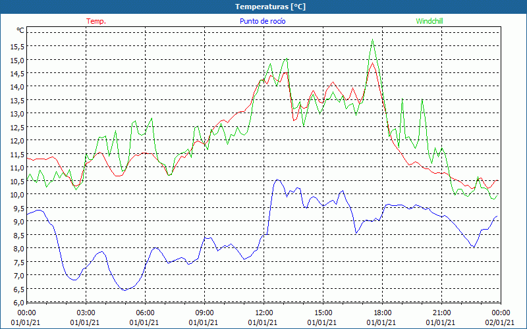Click the 8,0 y-axis value
The image size is (527, 329).
(x=18, y=249)
